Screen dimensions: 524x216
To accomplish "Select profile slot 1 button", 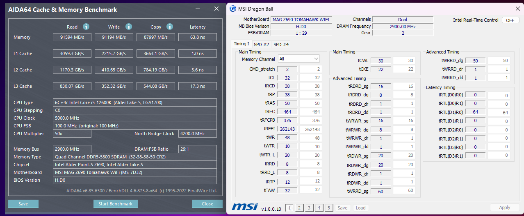I will (x=289, y=208).
